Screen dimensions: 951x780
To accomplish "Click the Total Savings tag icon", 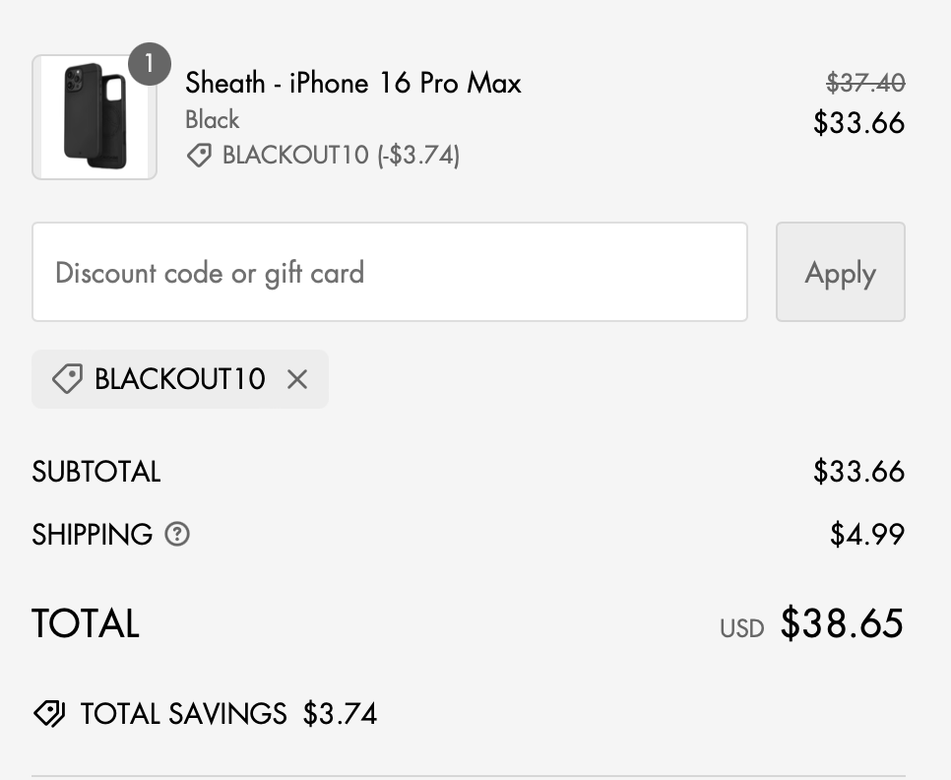I will [x=49, y=713].
